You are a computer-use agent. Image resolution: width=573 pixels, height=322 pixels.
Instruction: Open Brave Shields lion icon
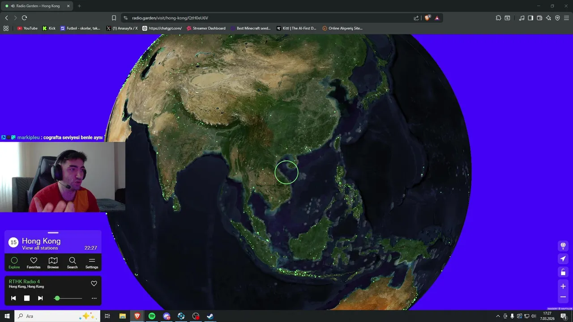click(427, 18)
